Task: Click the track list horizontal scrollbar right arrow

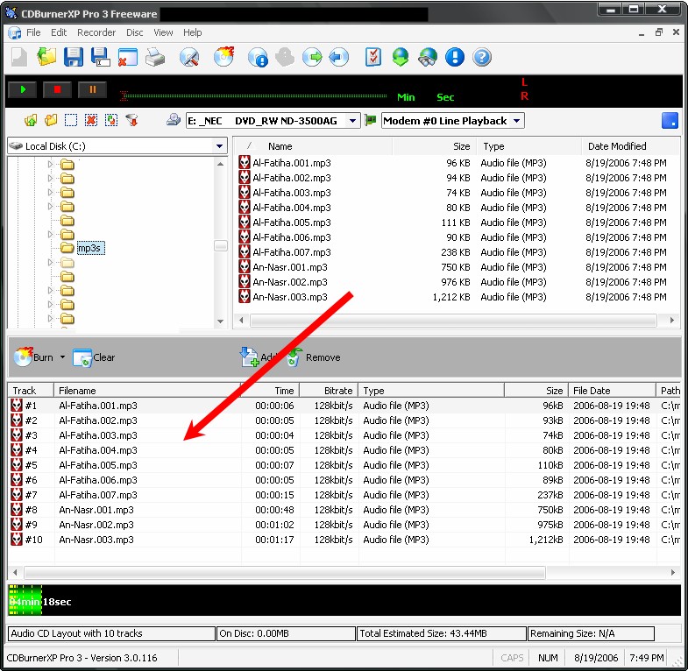Action: click(x=672, y=572)
